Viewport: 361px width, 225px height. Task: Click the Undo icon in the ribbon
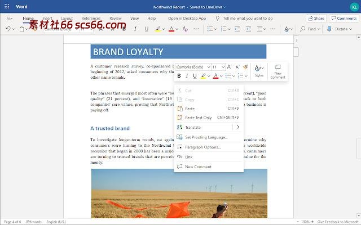[x=8, y=29]
